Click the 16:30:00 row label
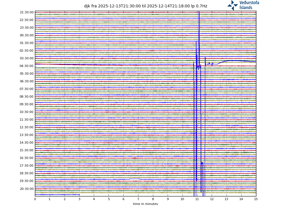The height and width of the screenshot is (218, 291). pyautogui.click(x=27, y=158)
